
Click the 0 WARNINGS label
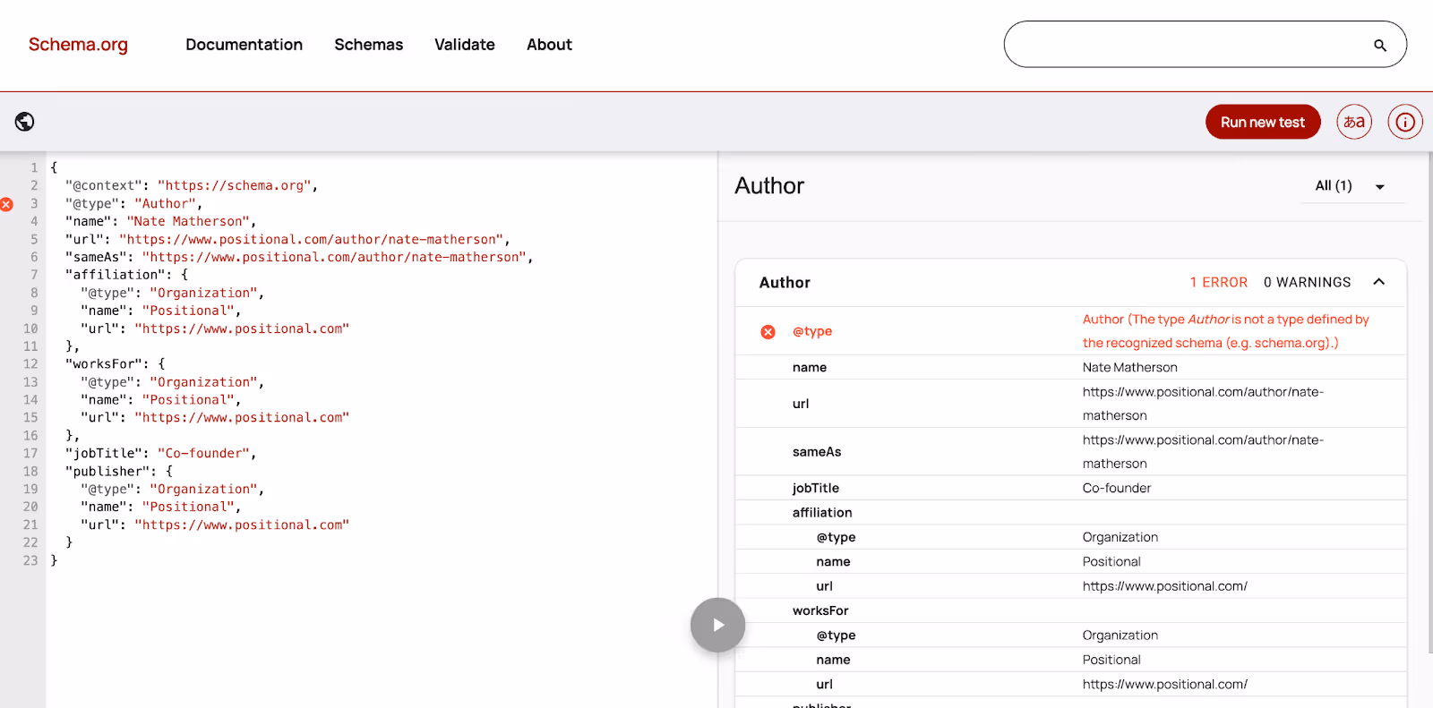tap(1307, 283)
